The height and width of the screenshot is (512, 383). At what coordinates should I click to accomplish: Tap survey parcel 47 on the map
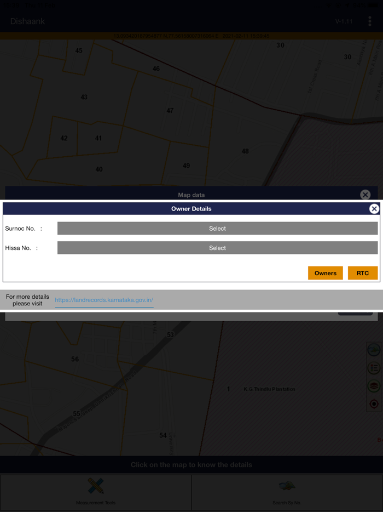[x=170, y=111]
